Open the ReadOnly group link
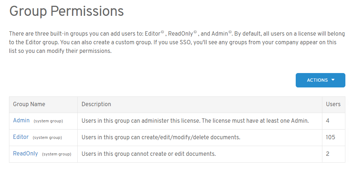 [x=25, y=154]
